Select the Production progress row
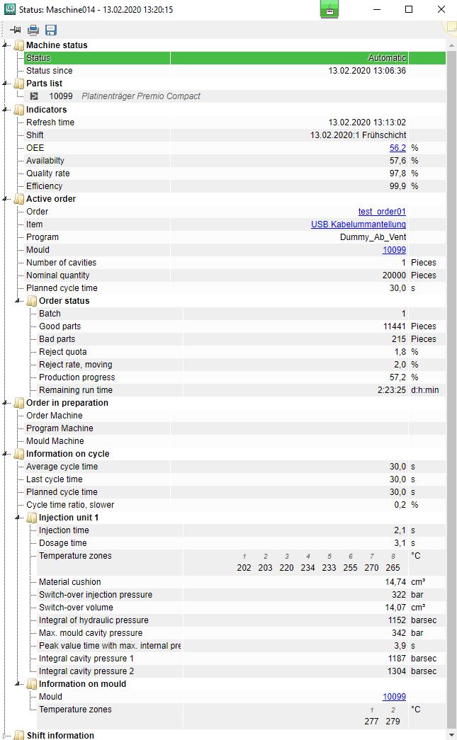Viewport: 457px width, 740px height. click(241, 377)
